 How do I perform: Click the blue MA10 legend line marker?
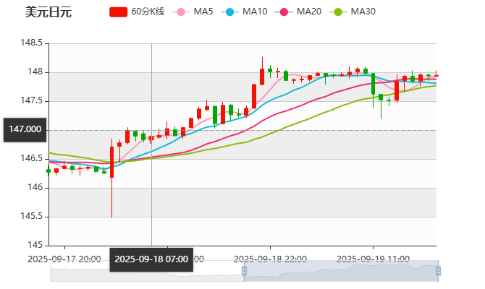pos(229,12)
